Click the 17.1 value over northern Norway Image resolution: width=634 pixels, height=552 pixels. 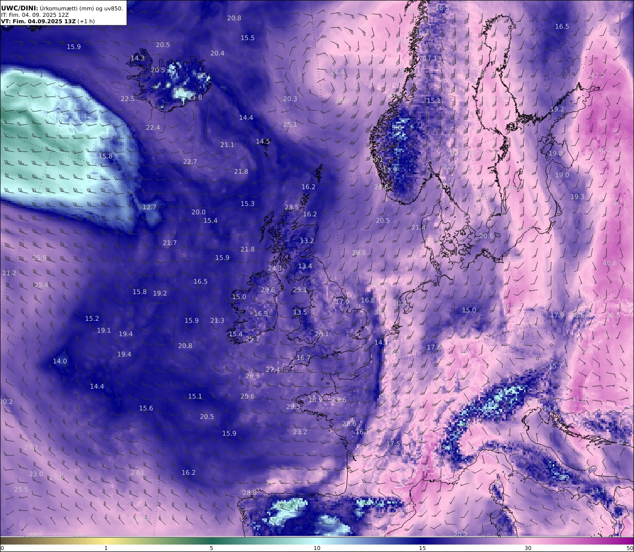pyautogui.click(x=430, y=58)
